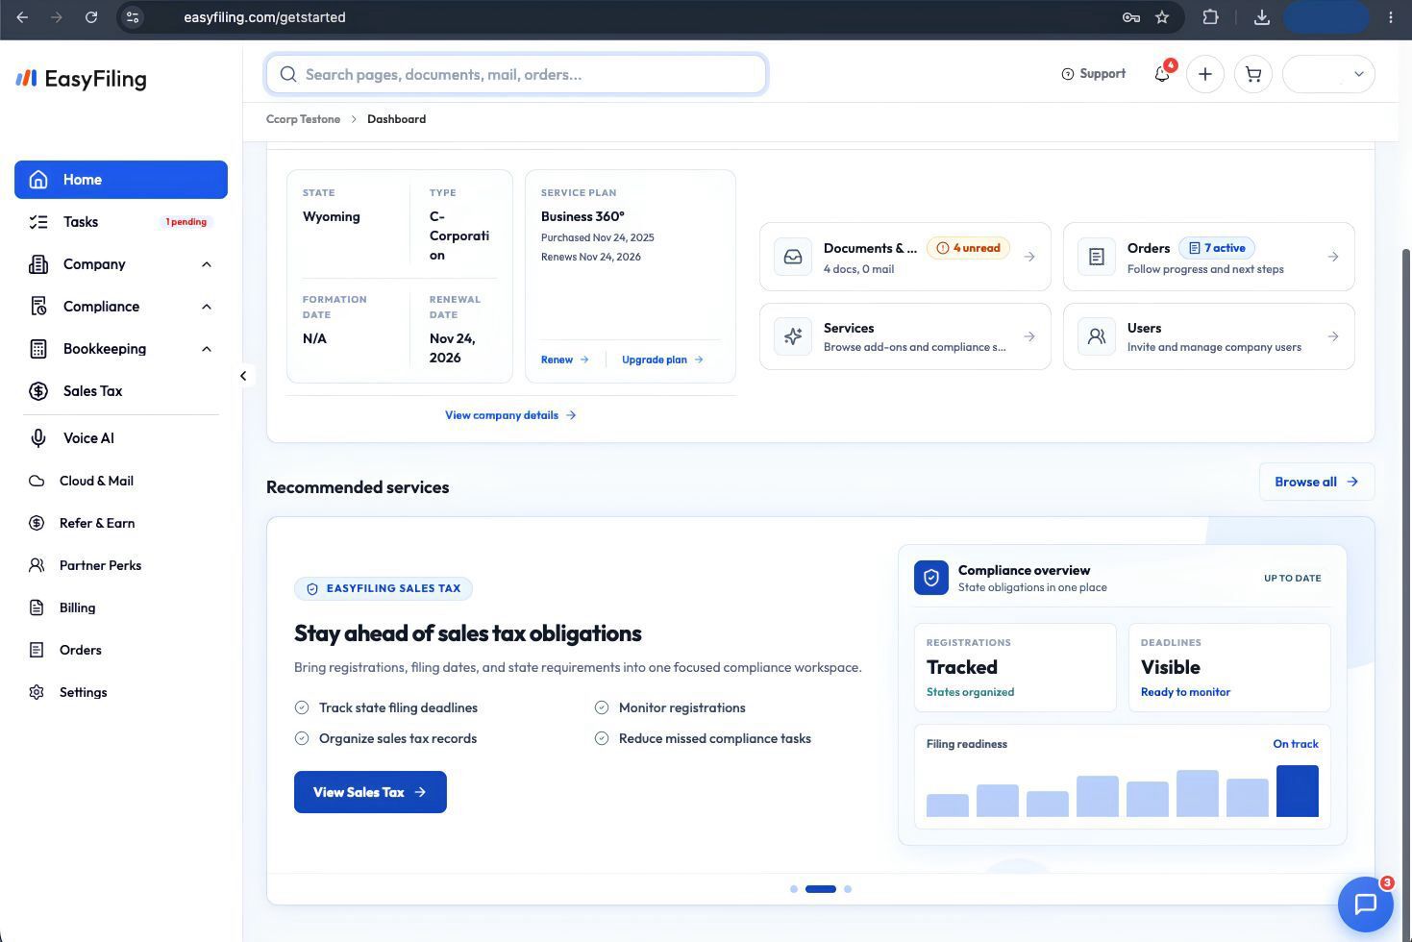
Task: Click Support link in header
Action: click(1093, 74)
